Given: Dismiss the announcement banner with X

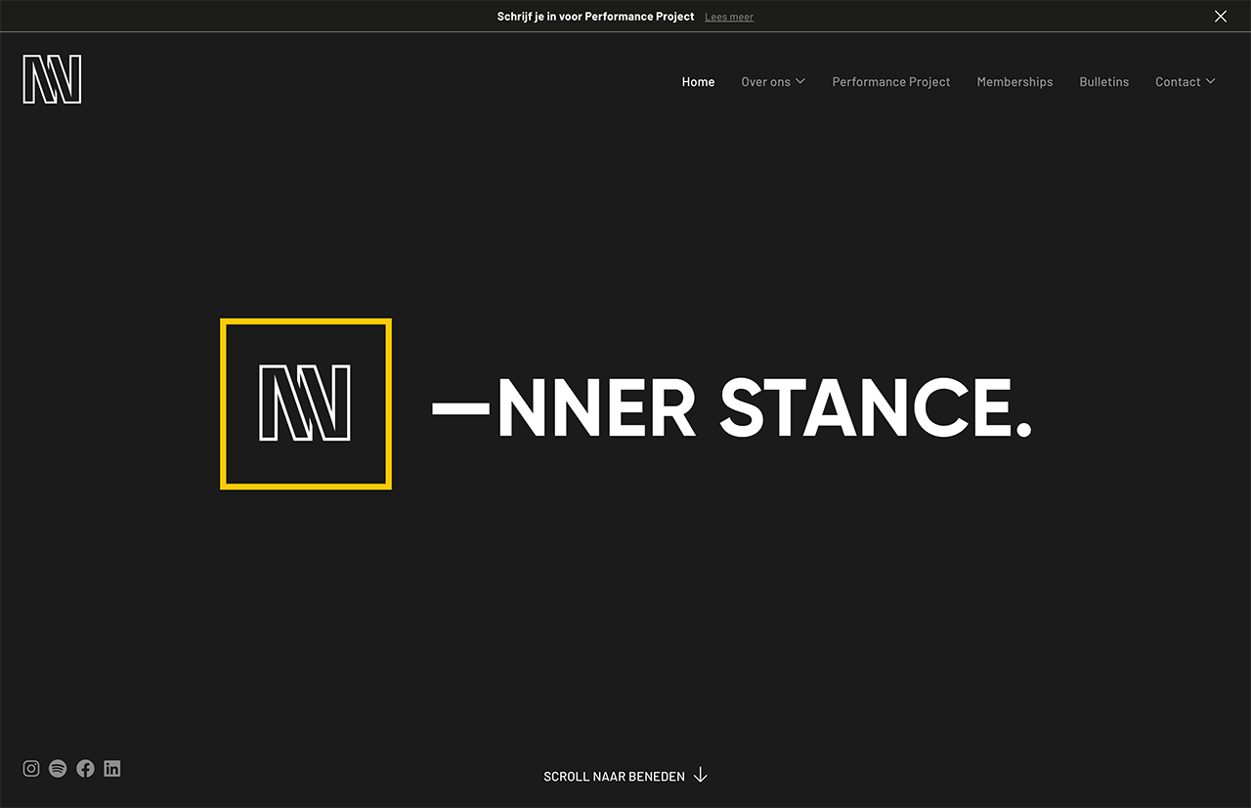Looking at the screenshot, I should [1221, 16].
